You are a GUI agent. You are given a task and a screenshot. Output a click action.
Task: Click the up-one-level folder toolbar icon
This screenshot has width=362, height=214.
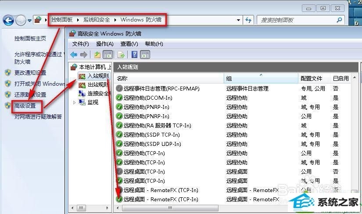(97, 55)
